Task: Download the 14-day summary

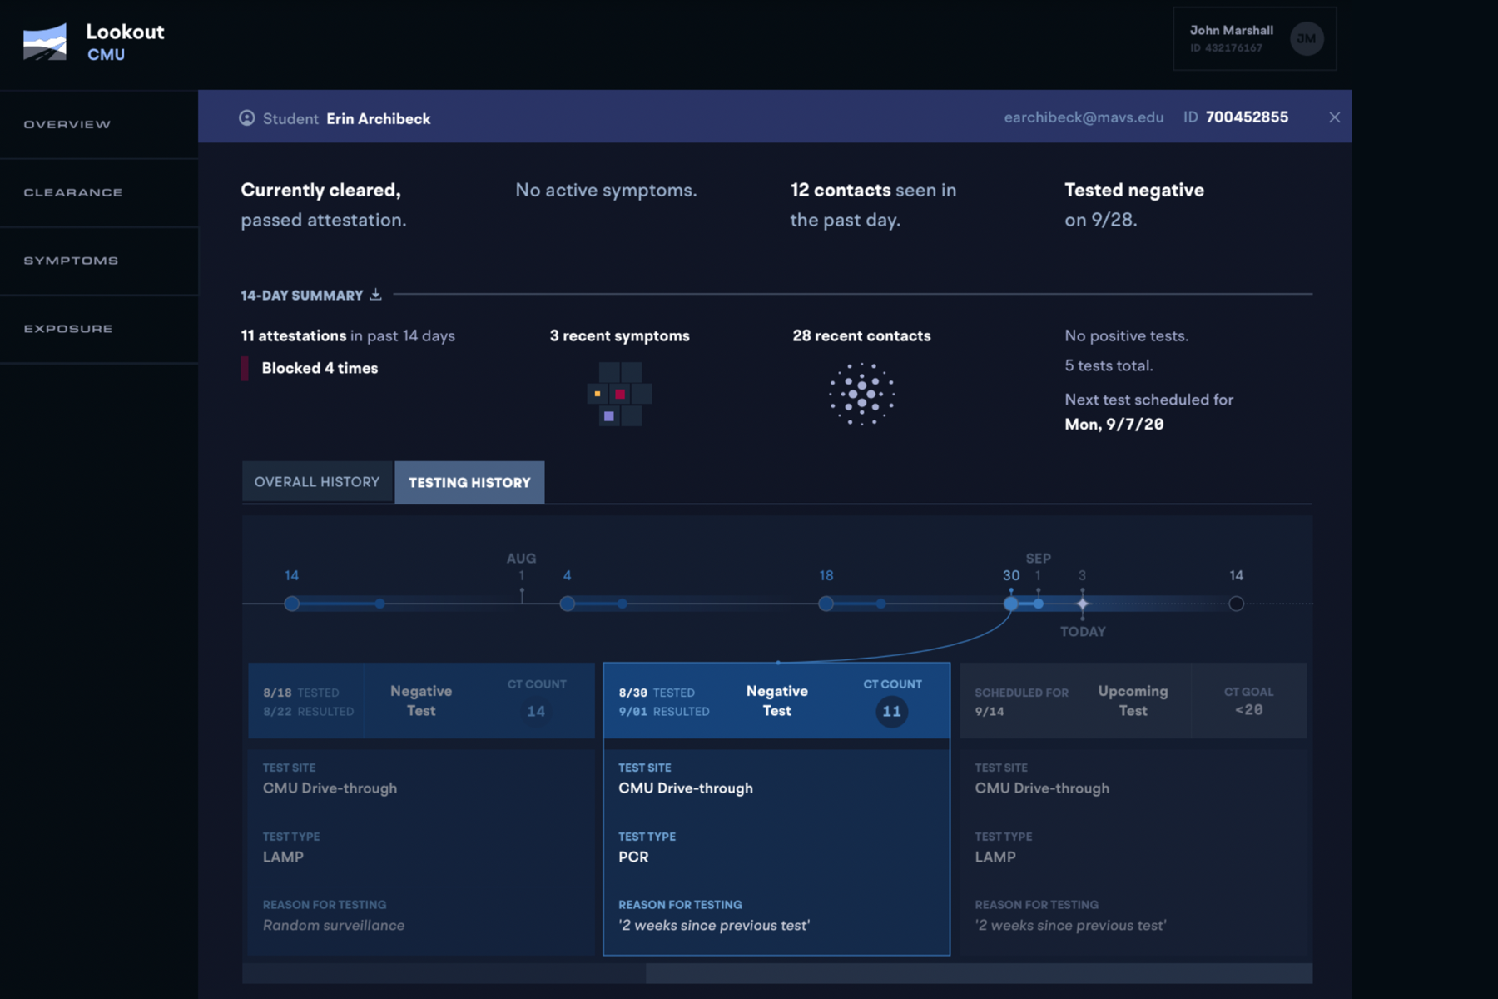Action: tap(376, 294)
